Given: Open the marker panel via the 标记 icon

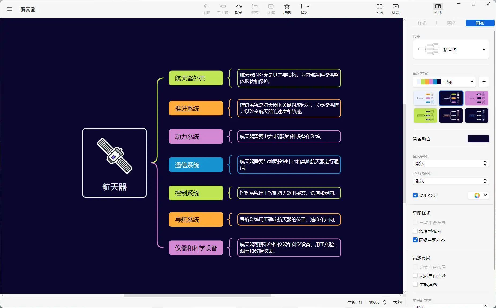Looking at the screenshot, I should point(287,9).
